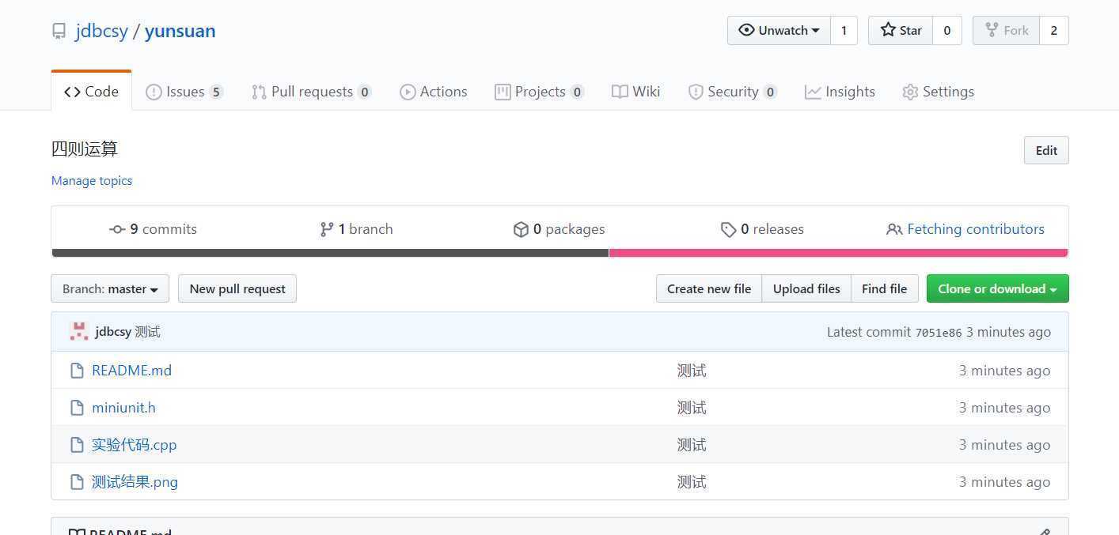Click the people icon beside Fetching contributors
This screenshot has height=535, width=1119.
coord(894,229)
